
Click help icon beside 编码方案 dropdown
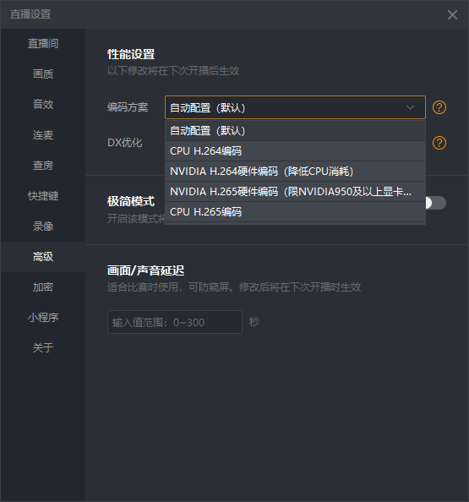click(439, 107)
